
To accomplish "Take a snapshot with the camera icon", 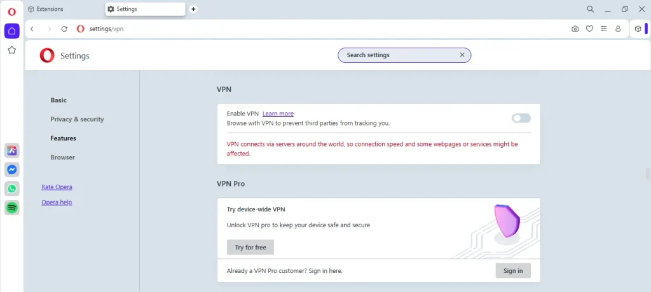I will [575, 29].
